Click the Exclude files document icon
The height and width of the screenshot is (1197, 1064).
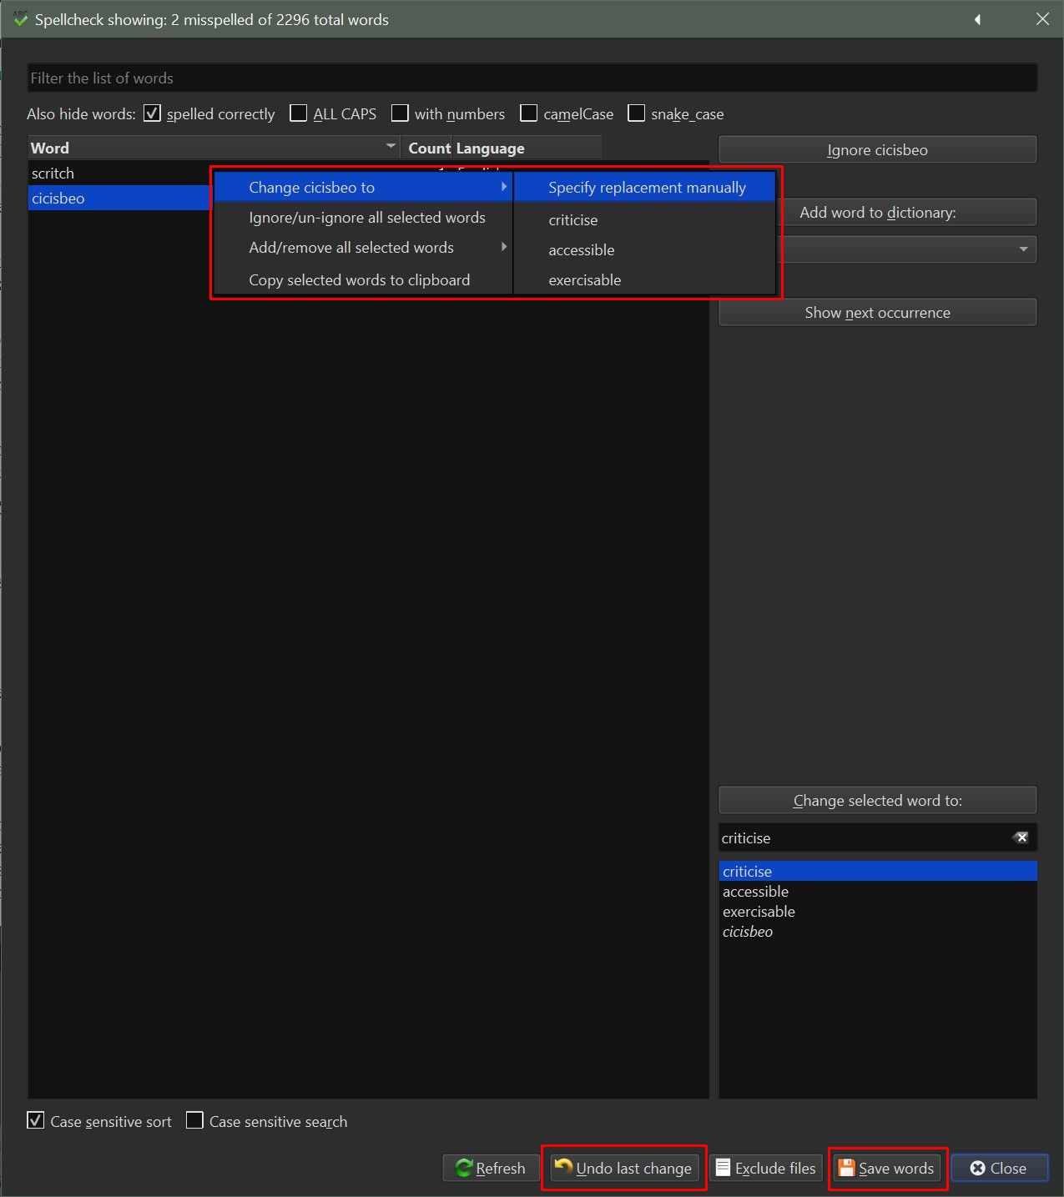(724, 1168)
